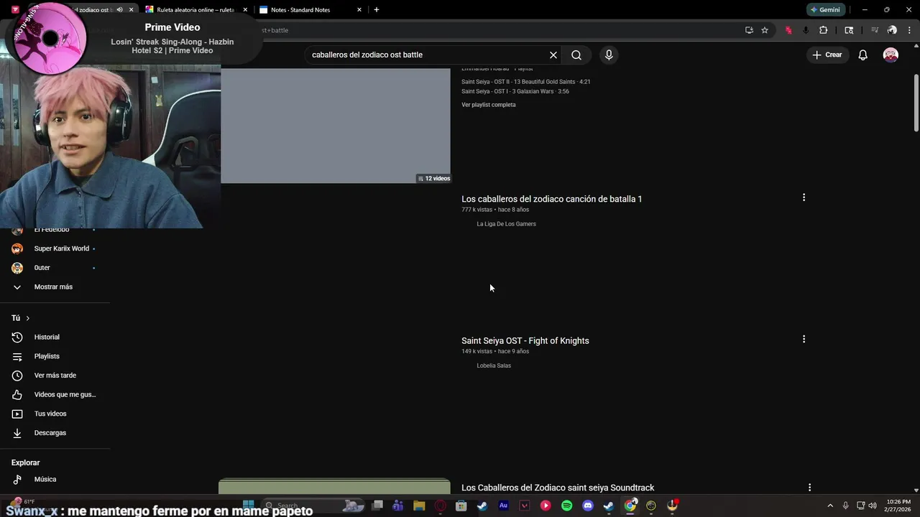The width and height of the screenshot is (920, 517).
Task: Click the taskbar microphone tray icon
Action: (x=845, y=506)
